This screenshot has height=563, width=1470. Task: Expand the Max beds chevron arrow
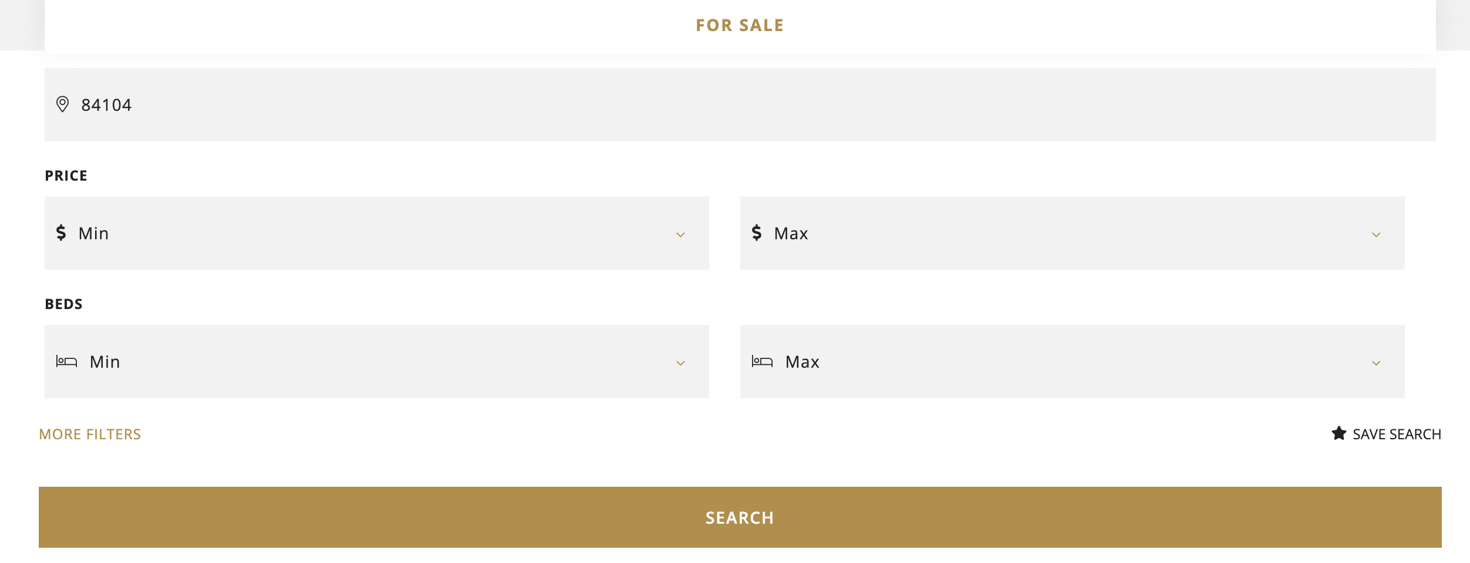tap(1376, 363)
